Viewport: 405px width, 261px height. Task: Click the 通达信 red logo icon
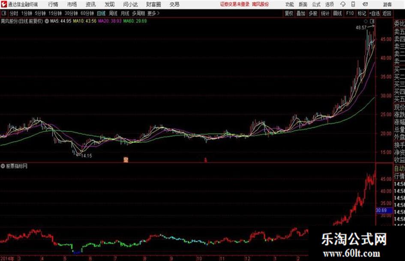4,4
